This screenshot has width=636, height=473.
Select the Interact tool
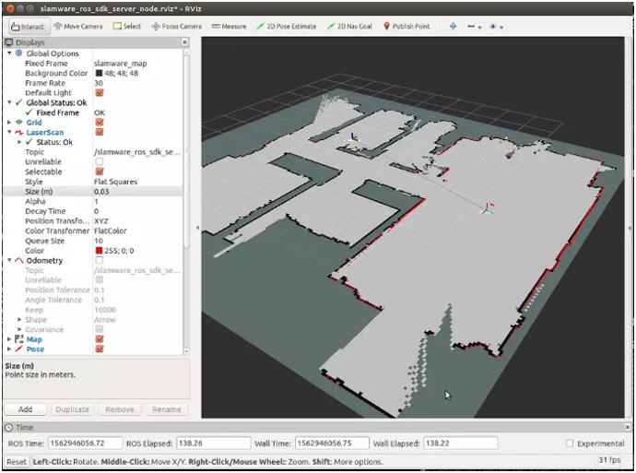(x=28, y=26)
